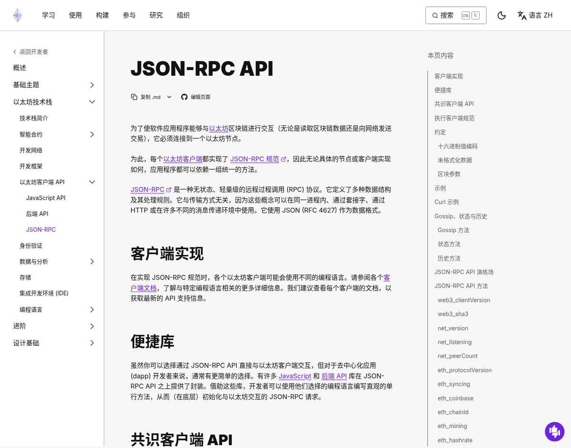
Task: Expand the 基础主题 sidebar chevron
Action: [x=92, y=85]
